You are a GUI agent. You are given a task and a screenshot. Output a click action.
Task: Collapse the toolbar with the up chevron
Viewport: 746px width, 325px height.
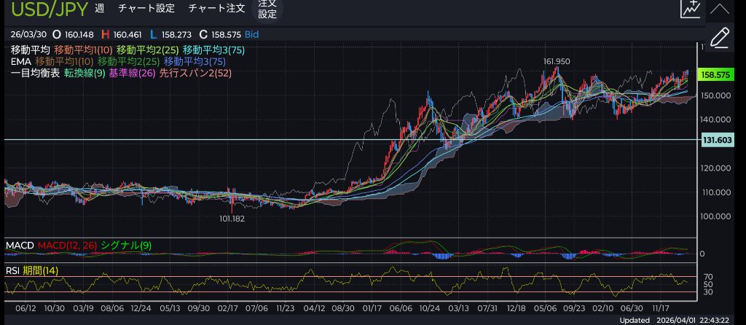[x=719, y=9]
